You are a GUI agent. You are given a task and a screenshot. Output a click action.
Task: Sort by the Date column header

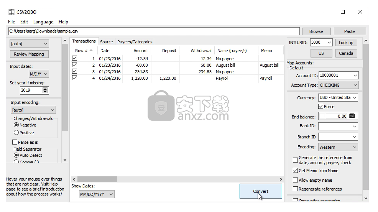point(110,51)
